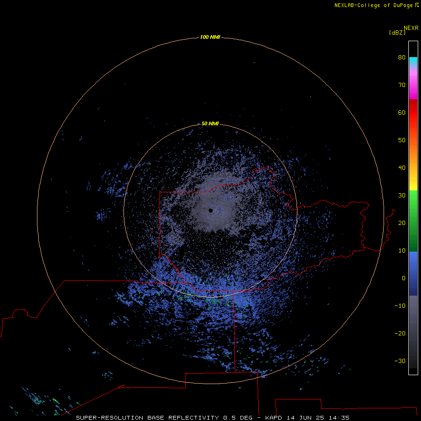Click the 60 dBZ scale label
This screenshot has height=421, width=421.
point(402,112)
